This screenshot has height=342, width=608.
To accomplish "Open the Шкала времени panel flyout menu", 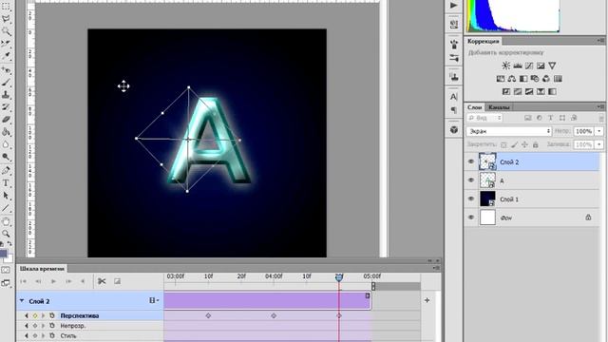I will (x=436, y=268).
